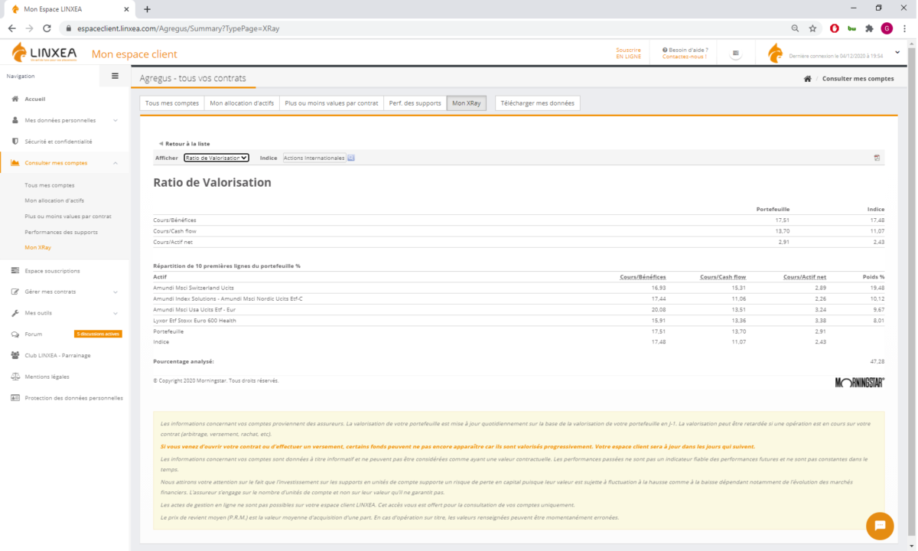The width and height of the screenshot is (918, 551).
Task: Click the Espace souscriptions sidebar icon
Action: point(15,271)
